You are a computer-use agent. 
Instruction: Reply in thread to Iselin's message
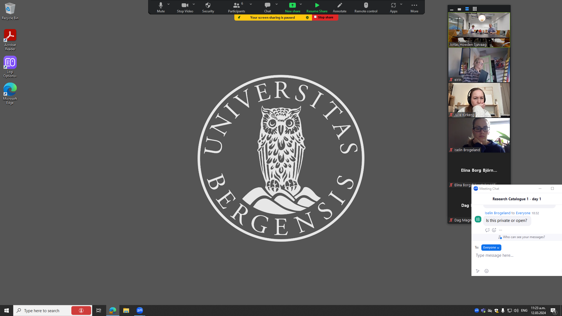point(487,230)
